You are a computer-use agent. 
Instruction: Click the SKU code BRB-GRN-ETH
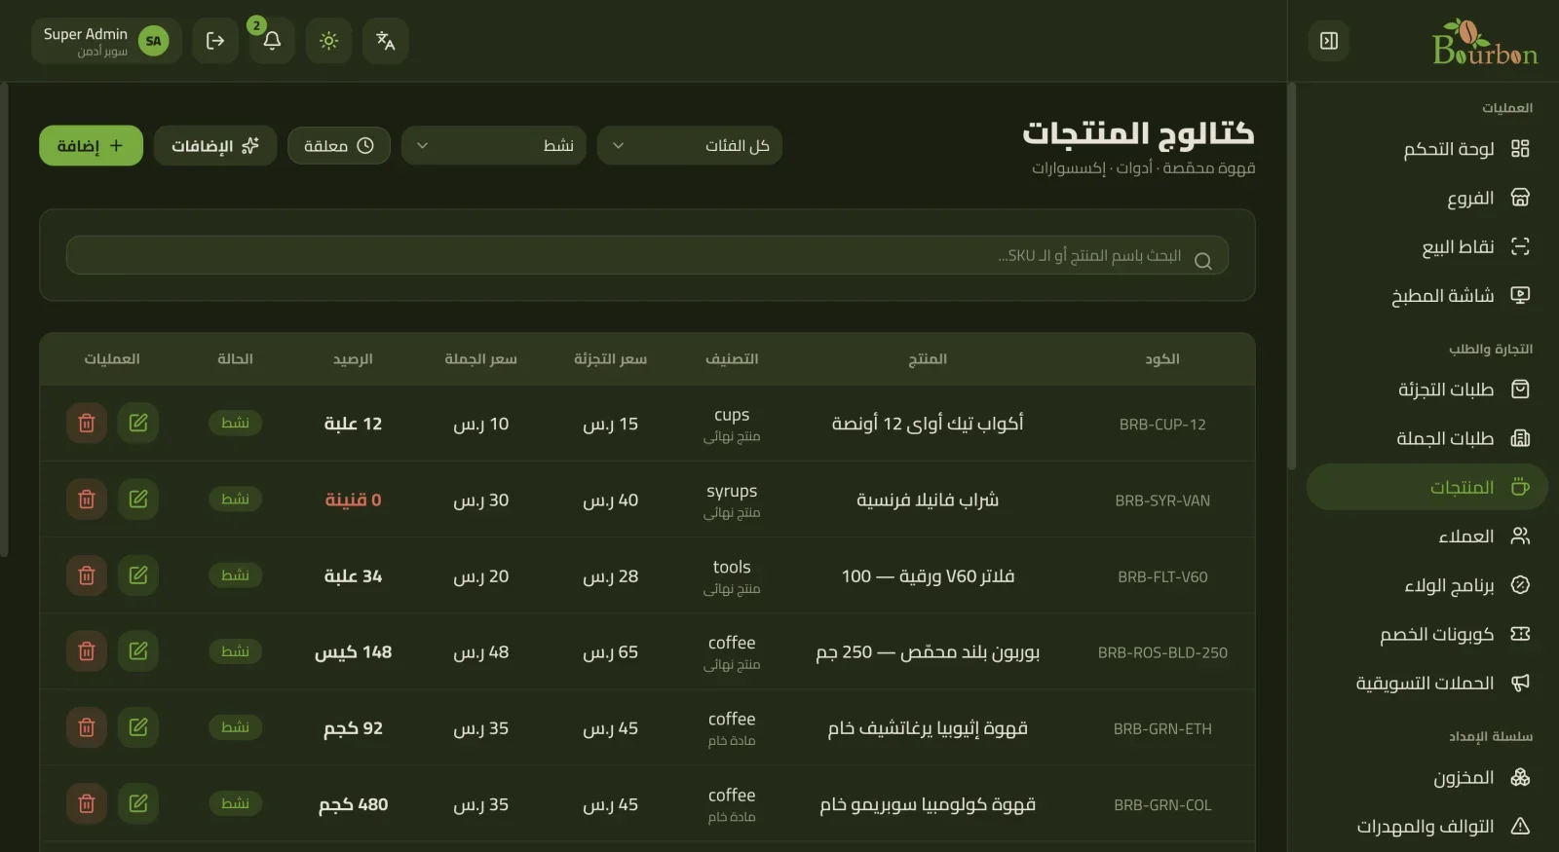[x=1162, y=729]
